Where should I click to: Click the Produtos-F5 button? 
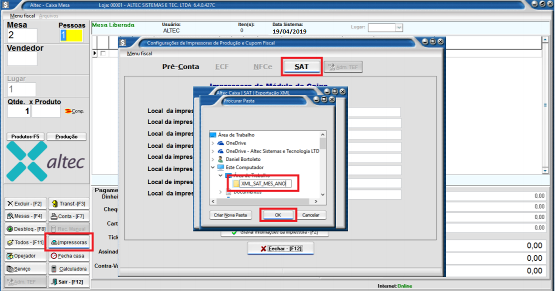(x=25, y=136)
